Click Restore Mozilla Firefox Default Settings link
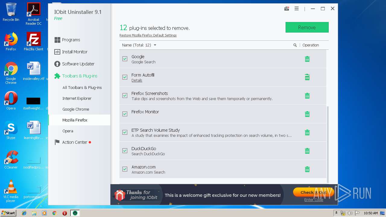 [148, 35]
